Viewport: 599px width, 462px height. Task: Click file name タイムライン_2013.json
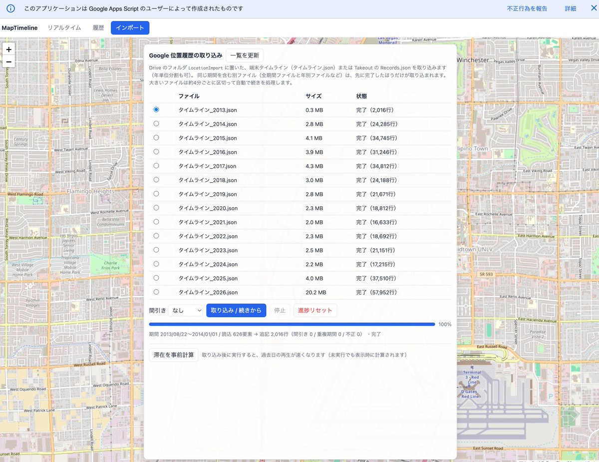[208, 110]
